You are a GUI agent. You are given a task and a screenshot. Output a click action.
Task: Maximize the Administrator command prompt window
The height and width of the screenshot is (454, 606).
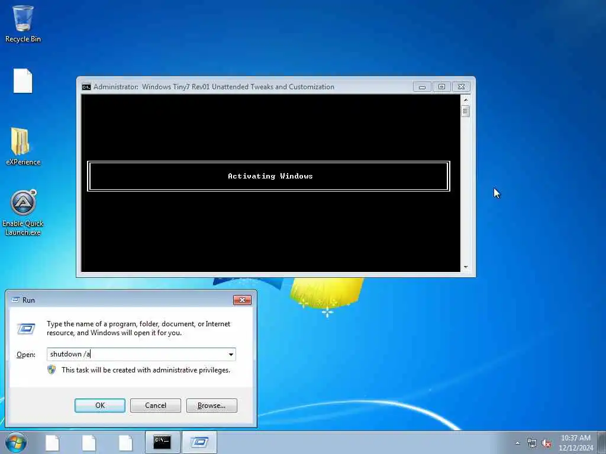(x=441, y=87)
